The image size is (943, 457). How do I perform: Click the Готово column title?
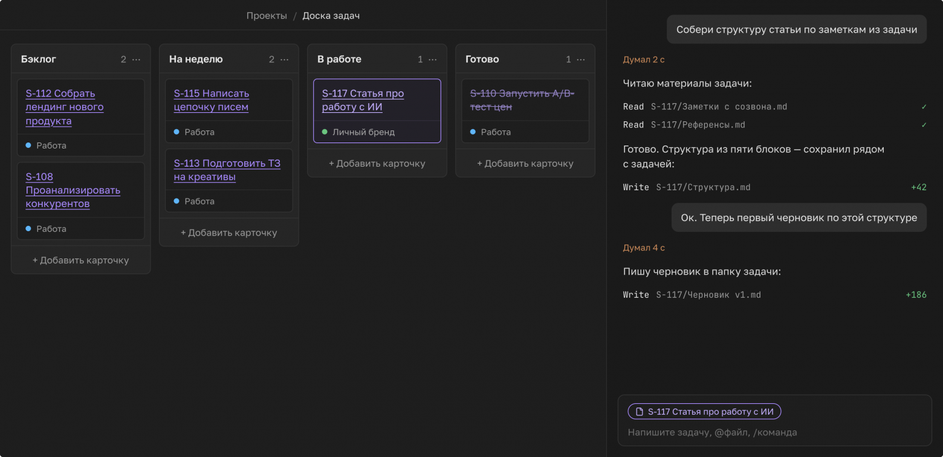482,59
